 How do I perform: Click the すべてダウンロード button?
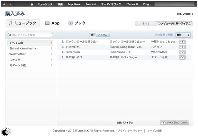click(174, 123)
